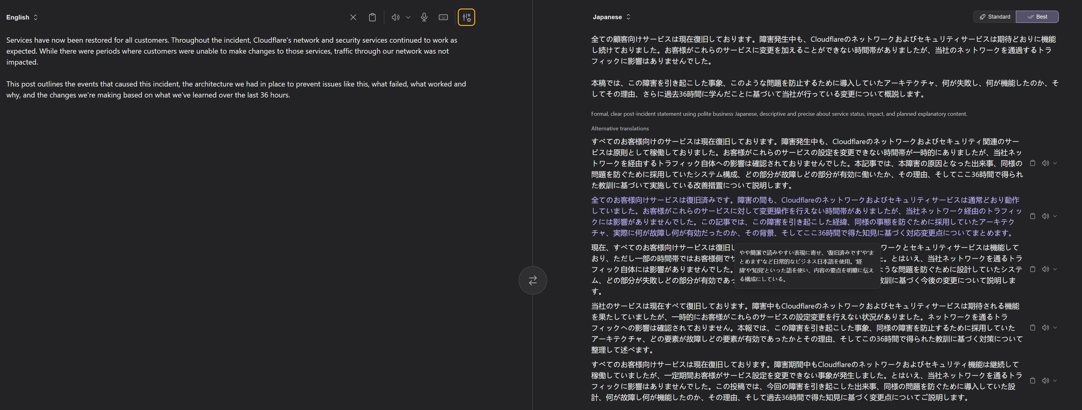Switch to Standard translation quality
1082x410 pixels.
coord(995,17)
